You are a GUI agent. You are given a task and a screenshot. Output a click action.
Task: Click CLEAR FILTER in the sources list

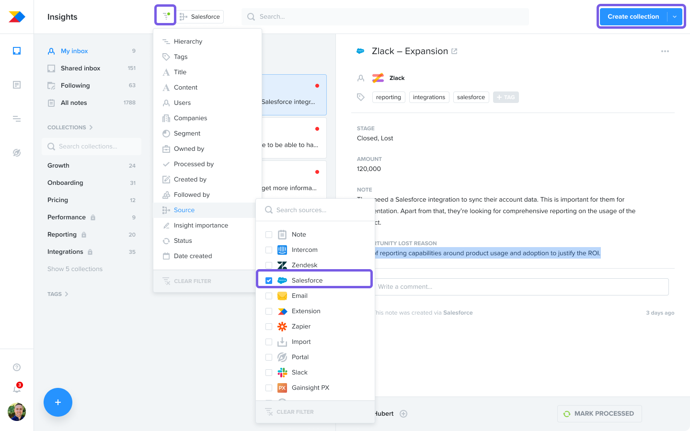point(289,412)
